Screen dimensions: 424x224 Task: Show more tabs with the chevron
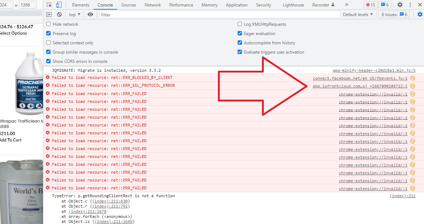click(x=346, y=5)
